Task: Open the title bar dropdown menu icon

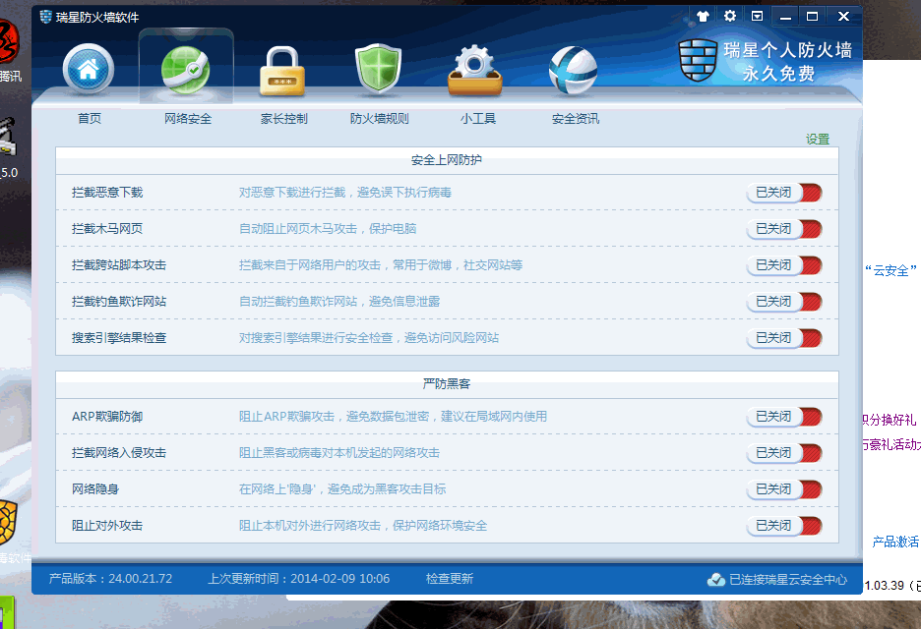Action: 758,16
